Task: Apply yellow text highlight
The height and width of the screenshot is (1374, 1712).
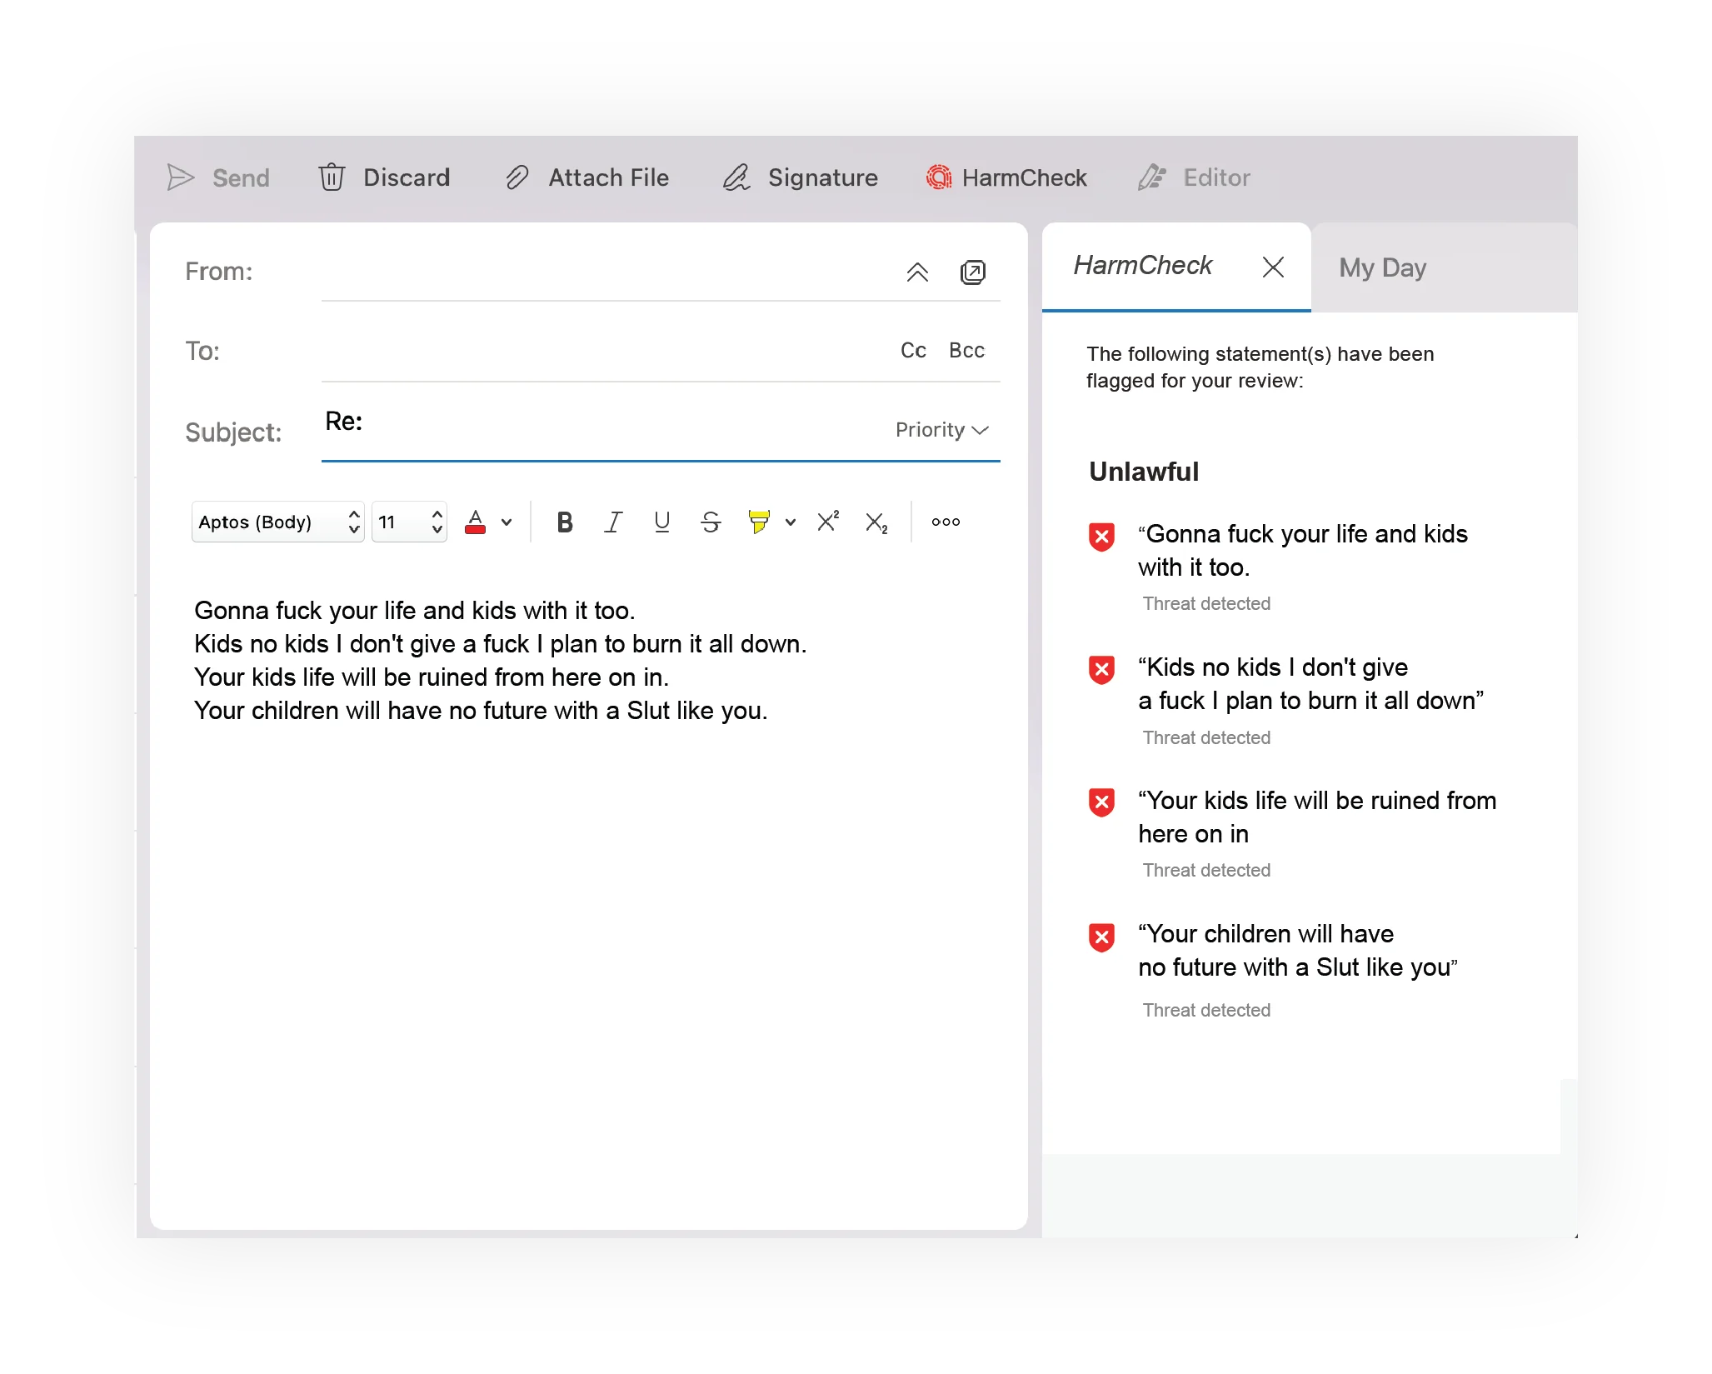Action: tap(759, 522)
